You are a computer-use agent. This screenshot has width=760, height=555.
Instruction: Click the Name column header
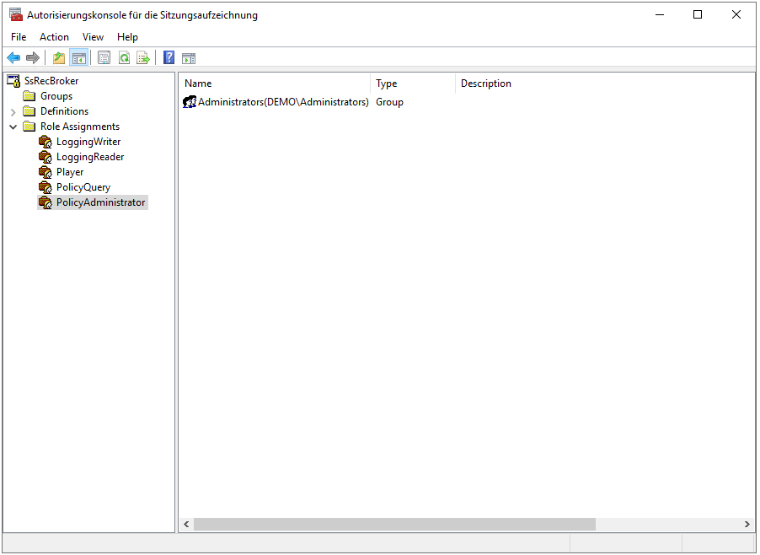200,83
